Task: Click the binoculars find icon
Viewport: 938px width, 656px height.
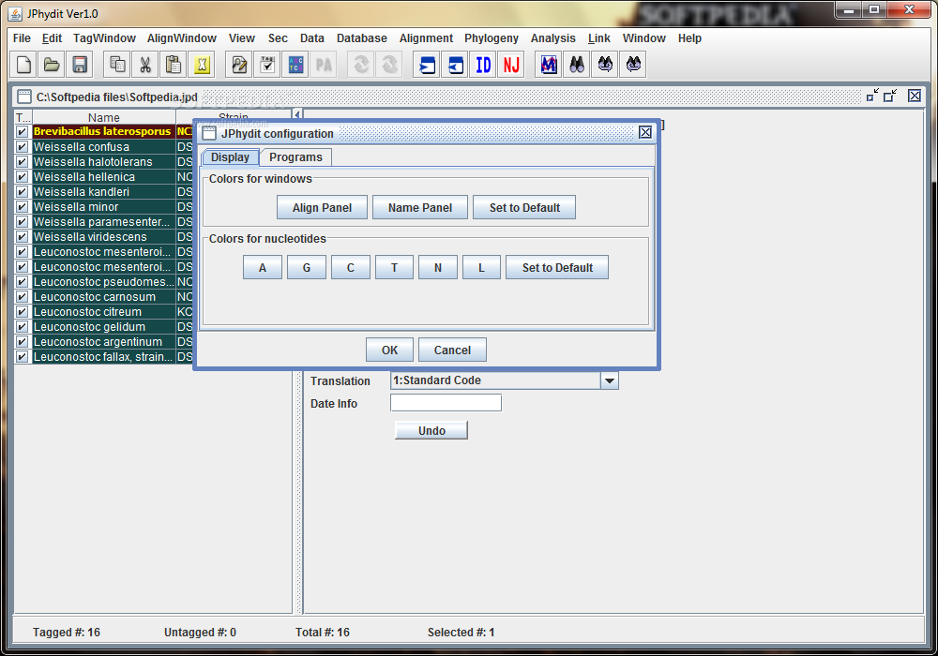Action: point(577,65)
